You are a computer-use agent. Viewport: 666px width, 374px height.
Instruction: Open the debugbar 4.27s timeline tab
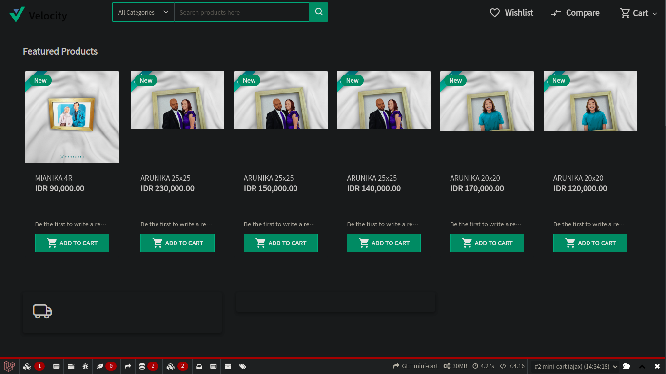tap(483, 366)
